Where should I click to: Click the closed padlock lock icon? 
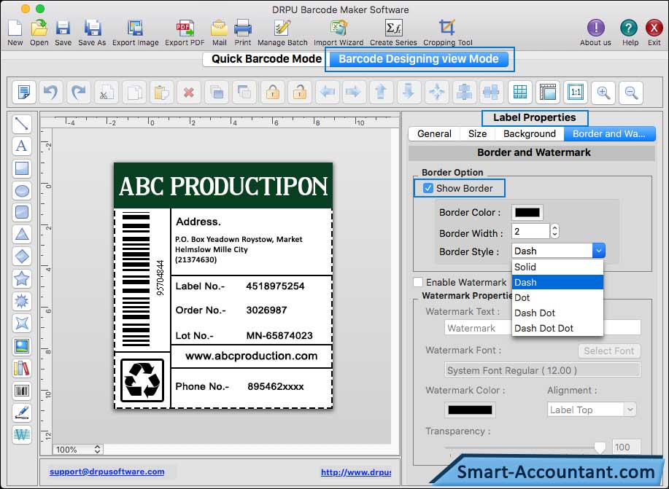pyautogui.click(x=272, y=92)
